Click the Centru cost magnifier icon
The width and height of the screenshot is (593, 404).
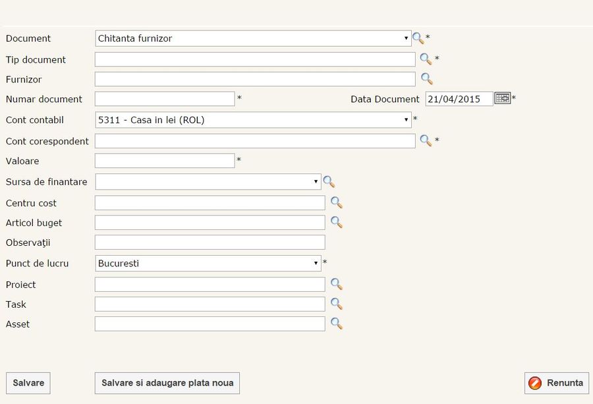point(336,202)
